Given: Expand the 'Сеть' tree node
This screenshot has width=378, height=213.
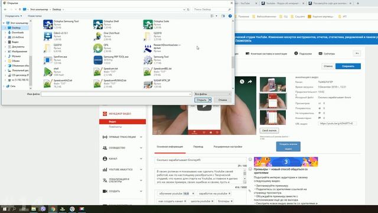Looking at the screenshot, I should [4, 86].
